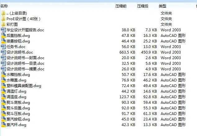Select file name 设计说明书—封面.doc
The height and width of the screenshot is (136, 197).
tap(25, 58)
